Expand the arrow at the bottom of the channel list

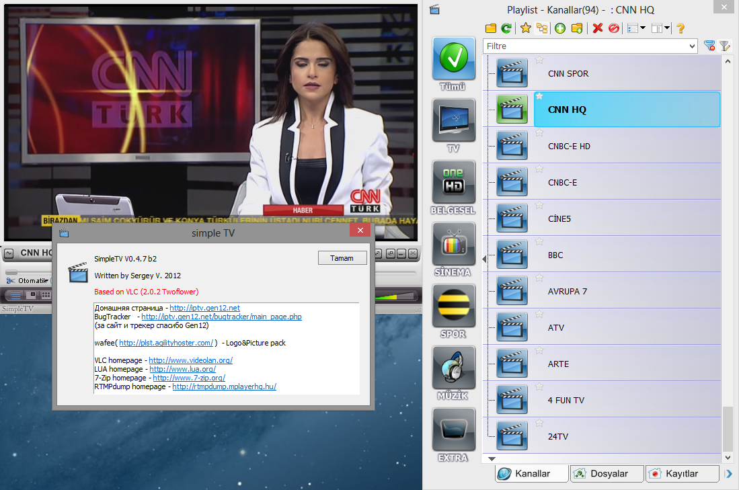click(x=492, y=458)
